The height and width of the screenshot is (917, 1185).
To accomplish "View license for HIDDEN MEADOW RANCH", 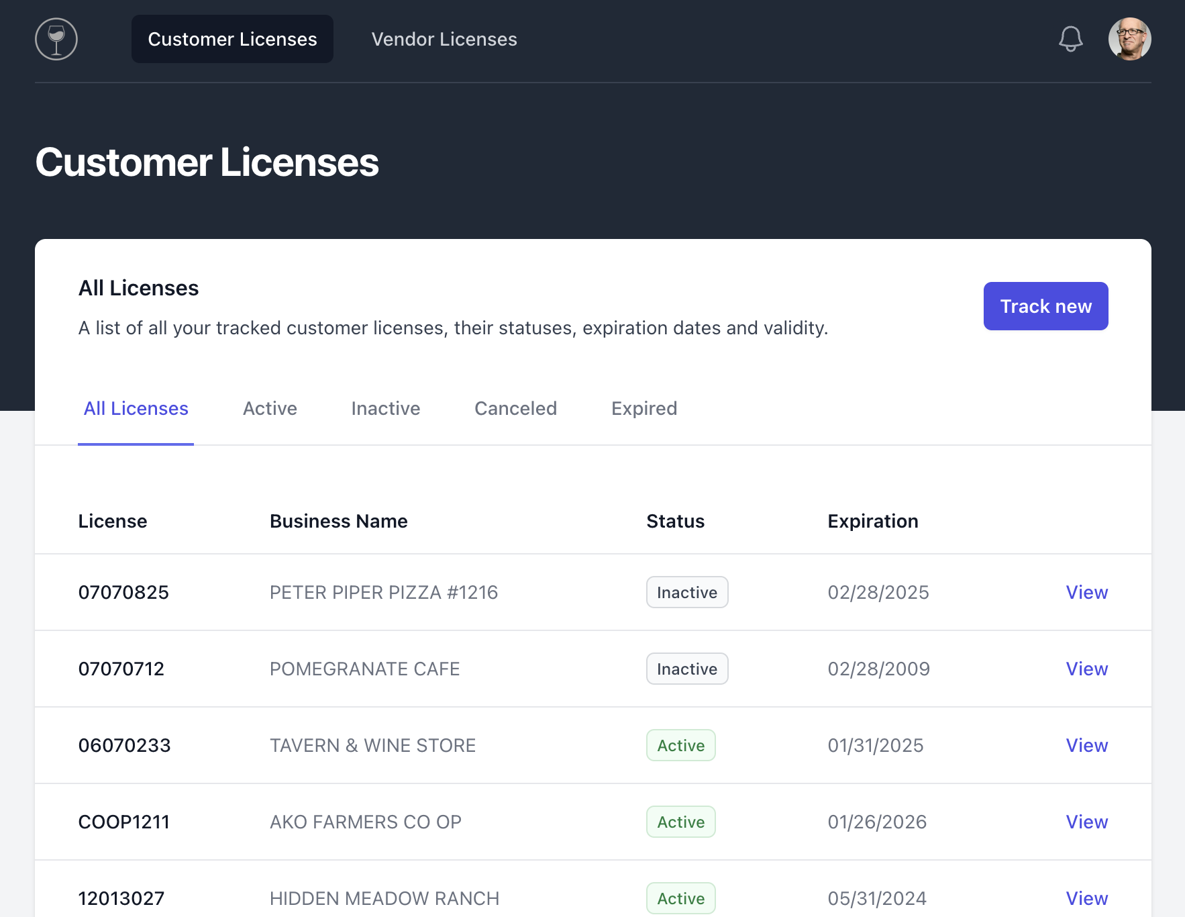I will pyautogui.click(x=1086, y=898).
